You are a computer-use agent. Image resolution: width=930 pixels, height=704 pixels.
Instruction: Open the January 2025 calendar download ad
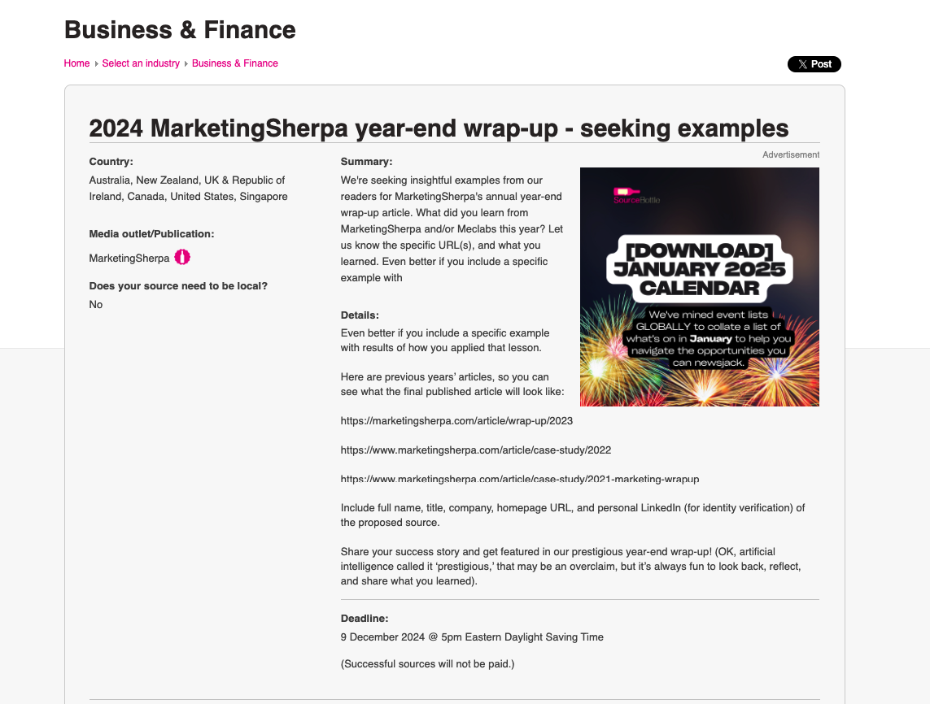click(699, 286)
